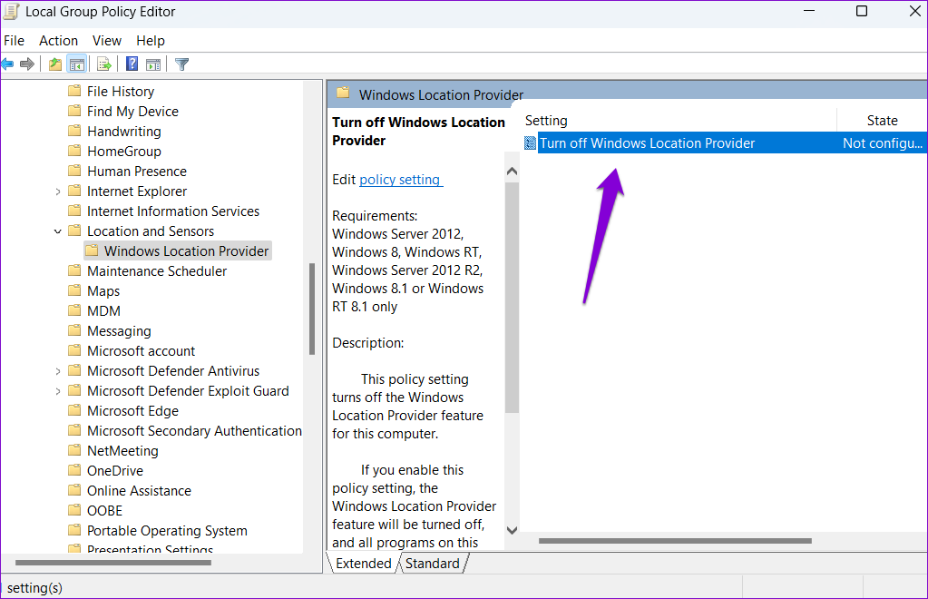Select Portable Operating System in the tree
Screen dimensions: 928x599
(x=167, y=530)
